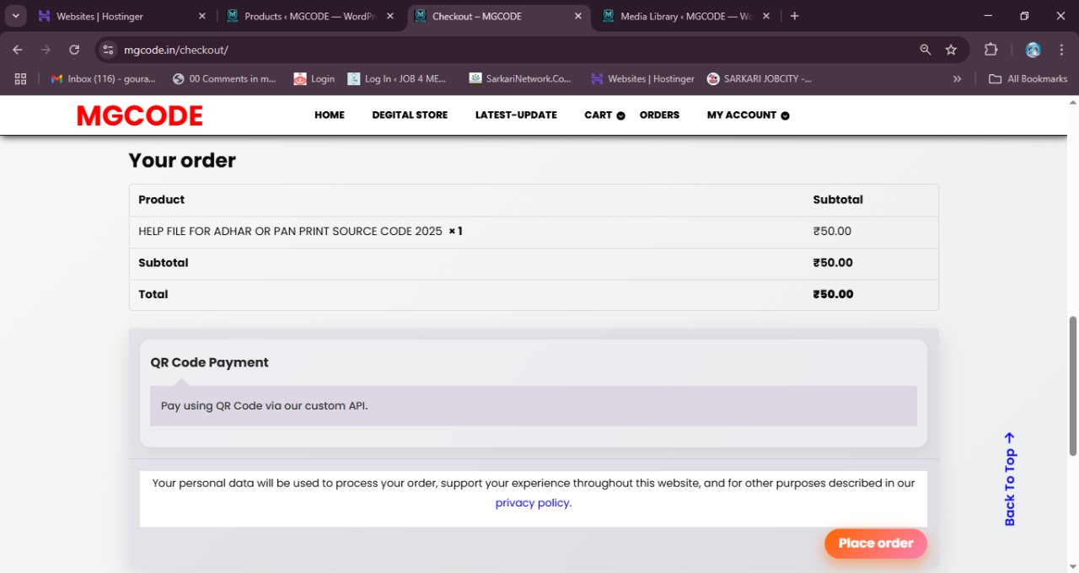The image size is (1079, 573).
Task: Open the apps grid in bookmarks bar
Action: coord(20,78)
